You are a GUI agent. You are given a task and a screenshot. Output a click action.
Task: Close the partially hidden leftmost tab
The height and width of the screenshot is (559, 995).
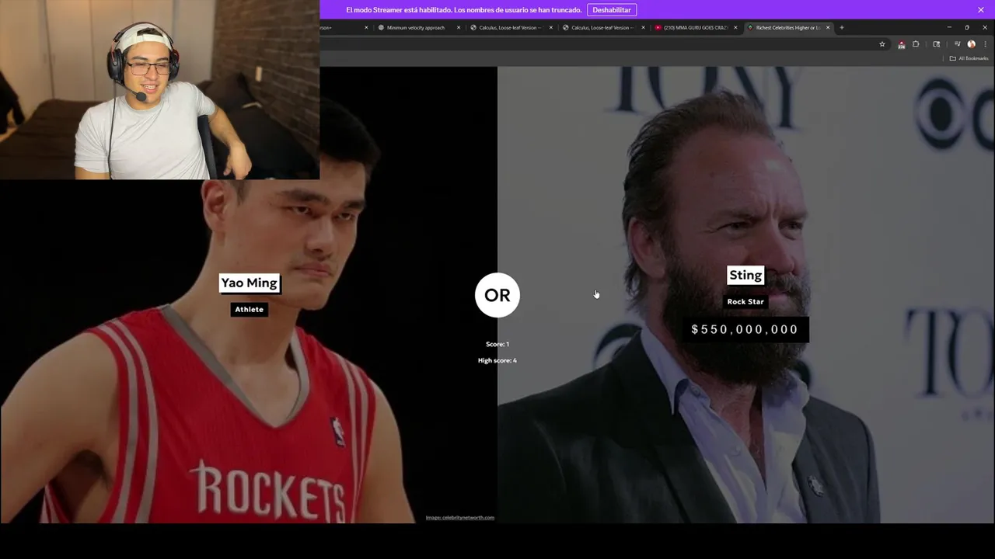point(367,27)
